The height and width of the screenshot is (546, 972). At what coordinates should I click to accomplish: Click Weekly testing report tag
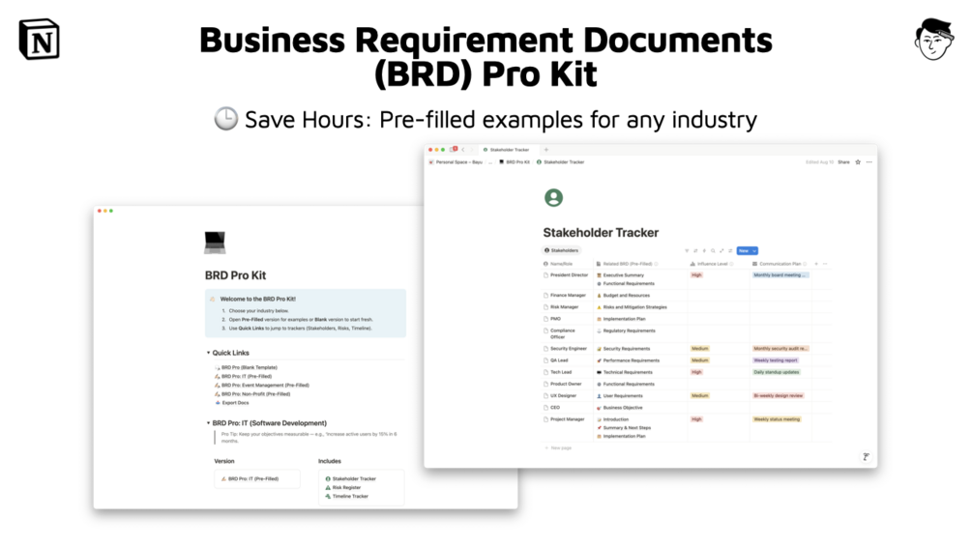[x=776, y=360]
